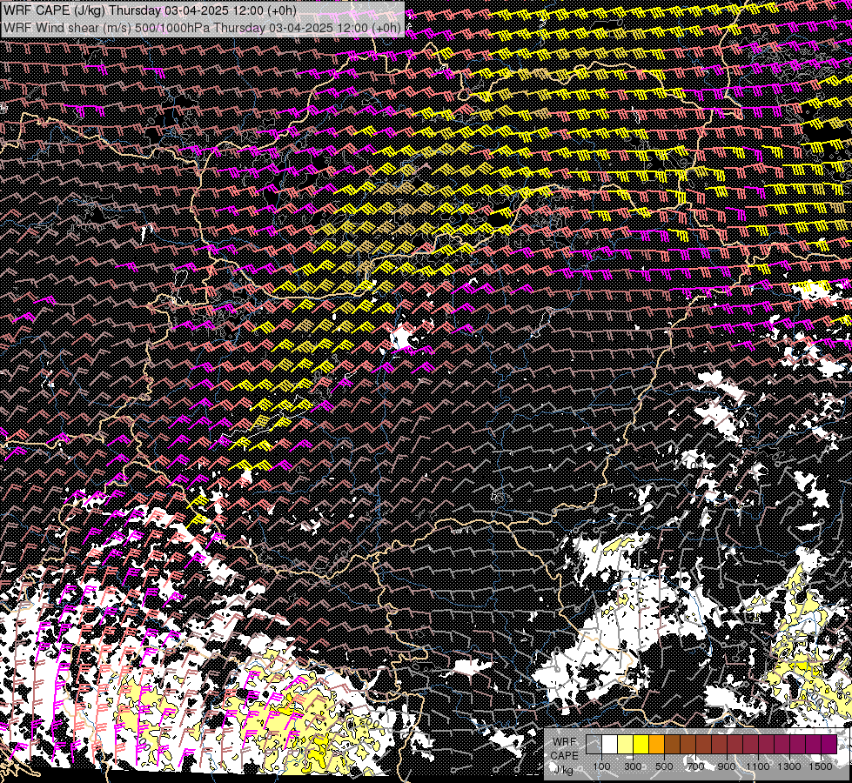Select the pale yellow legend swatch
The height and width of the screenshot is (783, 852).
[626, 744]
